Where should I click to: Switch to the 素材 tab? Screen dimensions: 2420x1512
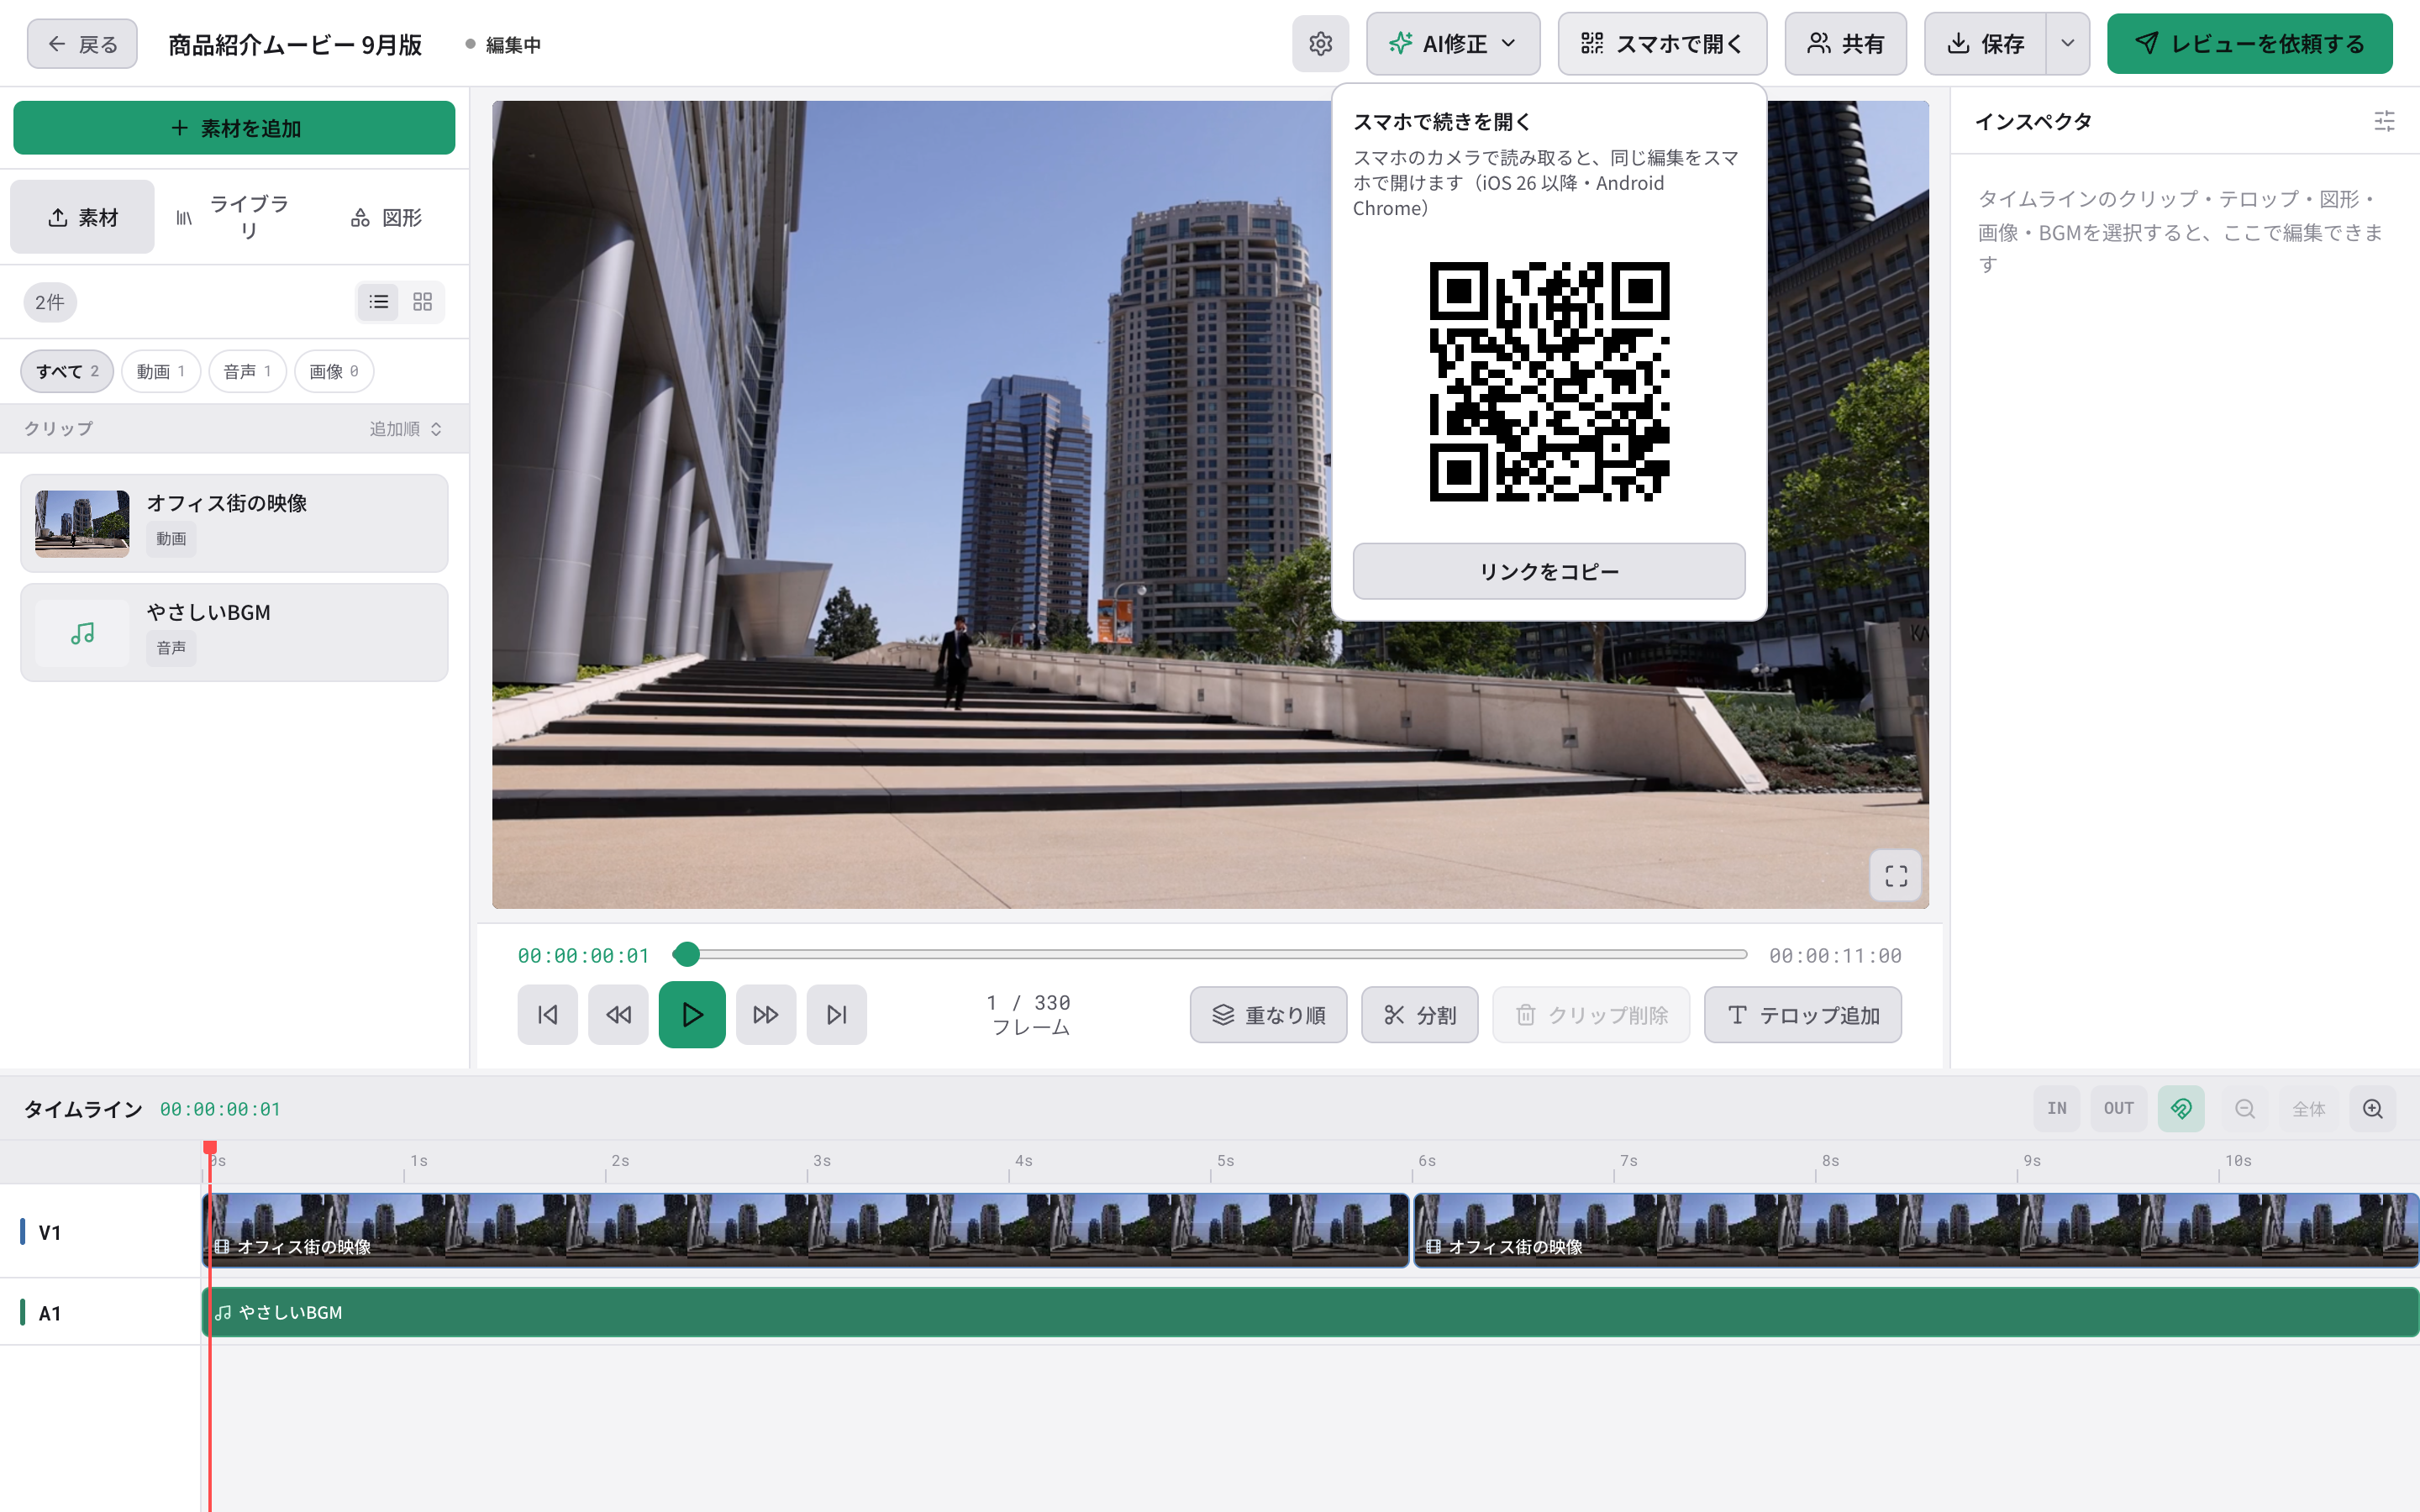pyautogui.click(x=83, y=217)
